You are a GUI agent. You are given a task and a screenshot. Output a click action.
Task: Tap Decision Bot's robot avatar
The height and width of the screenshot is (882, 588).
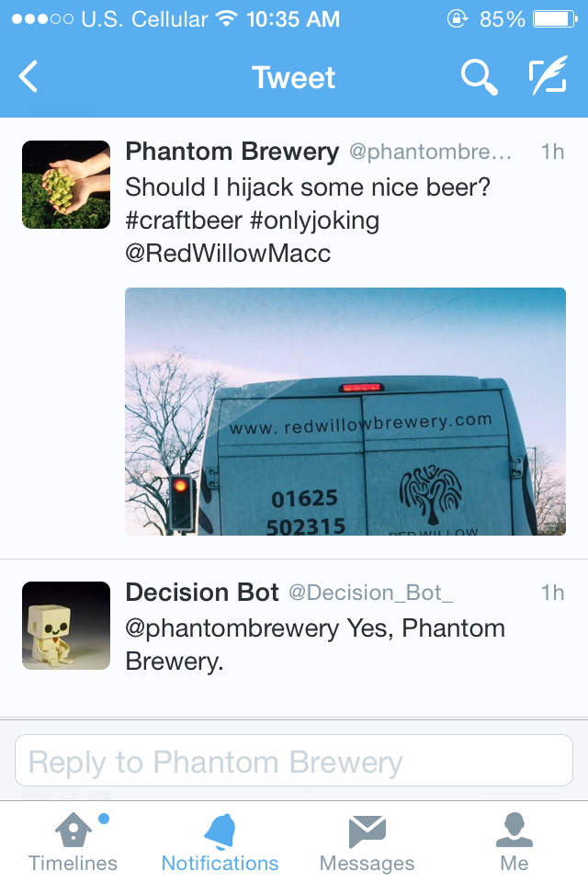[66, 626]
